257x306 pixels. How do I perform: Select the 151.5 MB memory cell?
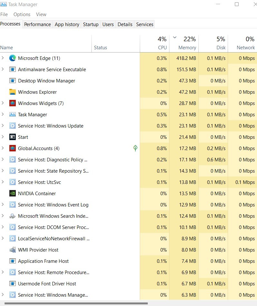(184, 70)
